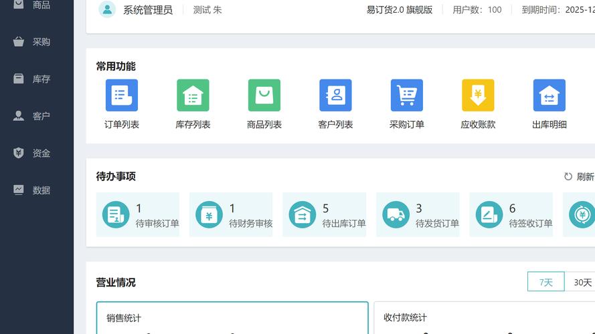The height and width of the screenshot is (334, 595).
Task: Open the 采购 menu in sidebar
Action: (x=37, y=42)
